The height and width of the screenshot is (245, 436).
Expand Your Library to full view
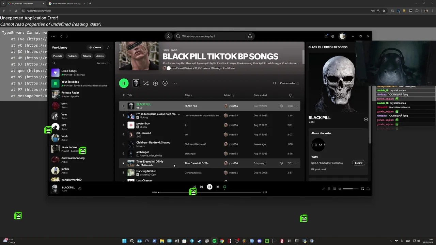tap(108, 48)
